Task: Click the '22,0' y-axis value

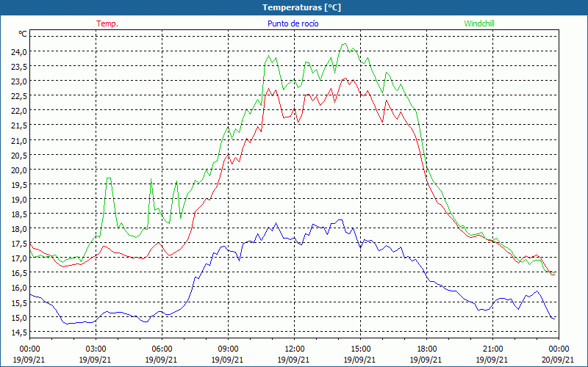Action: 18,111
